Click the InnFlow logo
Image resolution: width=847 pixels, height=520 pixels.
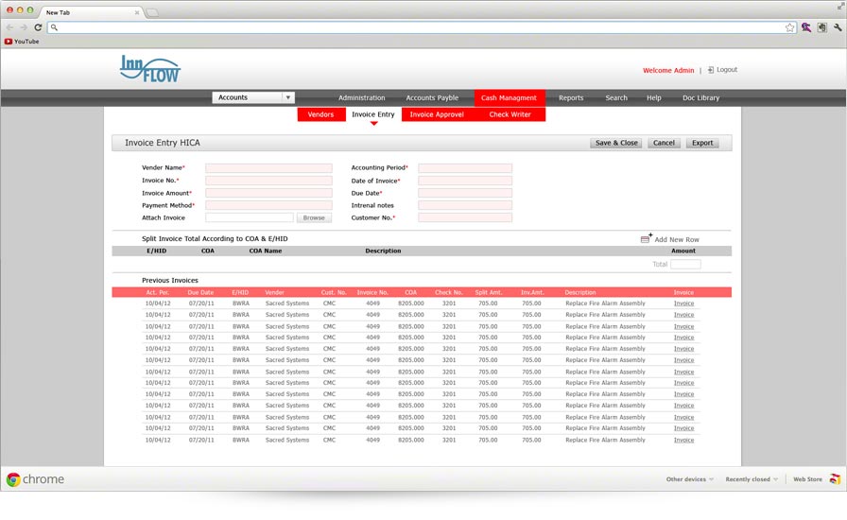point(149,69)
